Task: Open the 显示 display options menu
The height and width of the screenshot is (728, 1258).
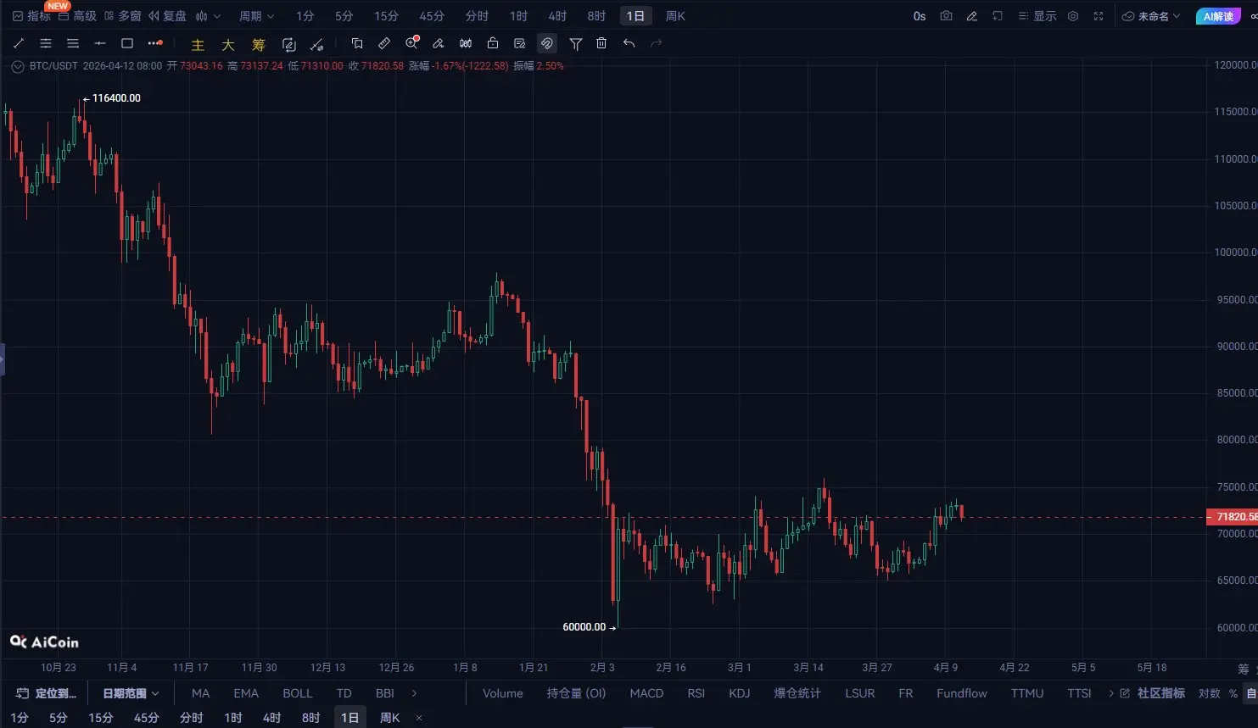Action: (1037, 16)
